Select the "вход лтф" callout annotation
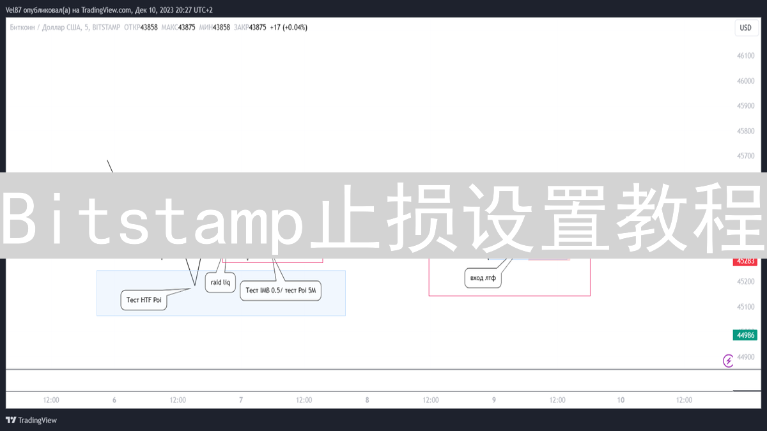Viewport: 767px width, 431px height. pos(483,278)
